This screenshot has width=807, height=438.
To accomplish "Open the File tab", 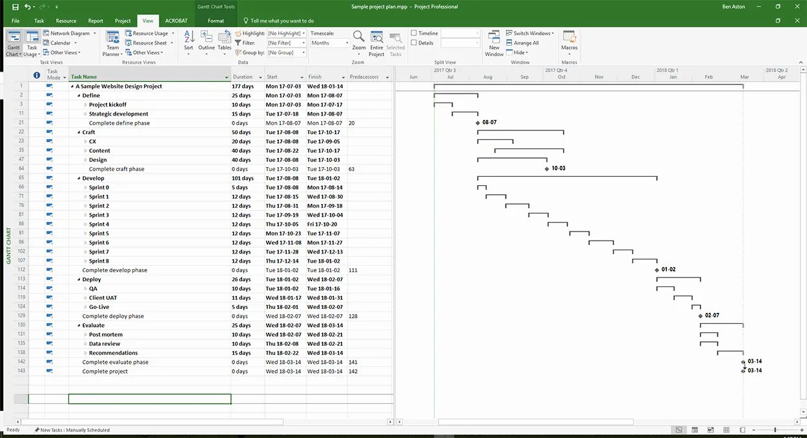I will click(x=15, y=21).
